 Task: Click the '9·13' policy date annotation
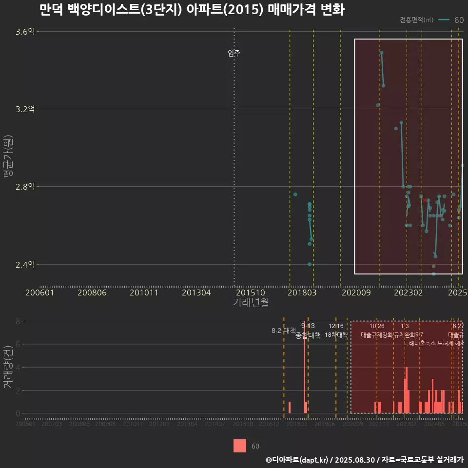(x=308, y=326)
